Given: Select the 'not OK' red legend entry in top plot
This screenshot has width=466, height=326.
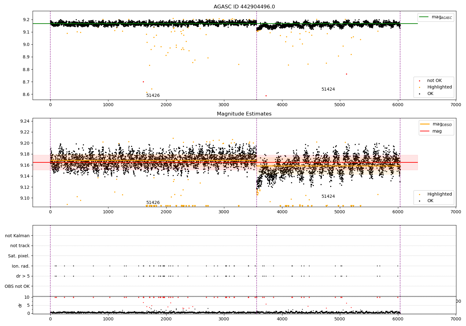Looking at the screenshot, I should click(434, 81).
